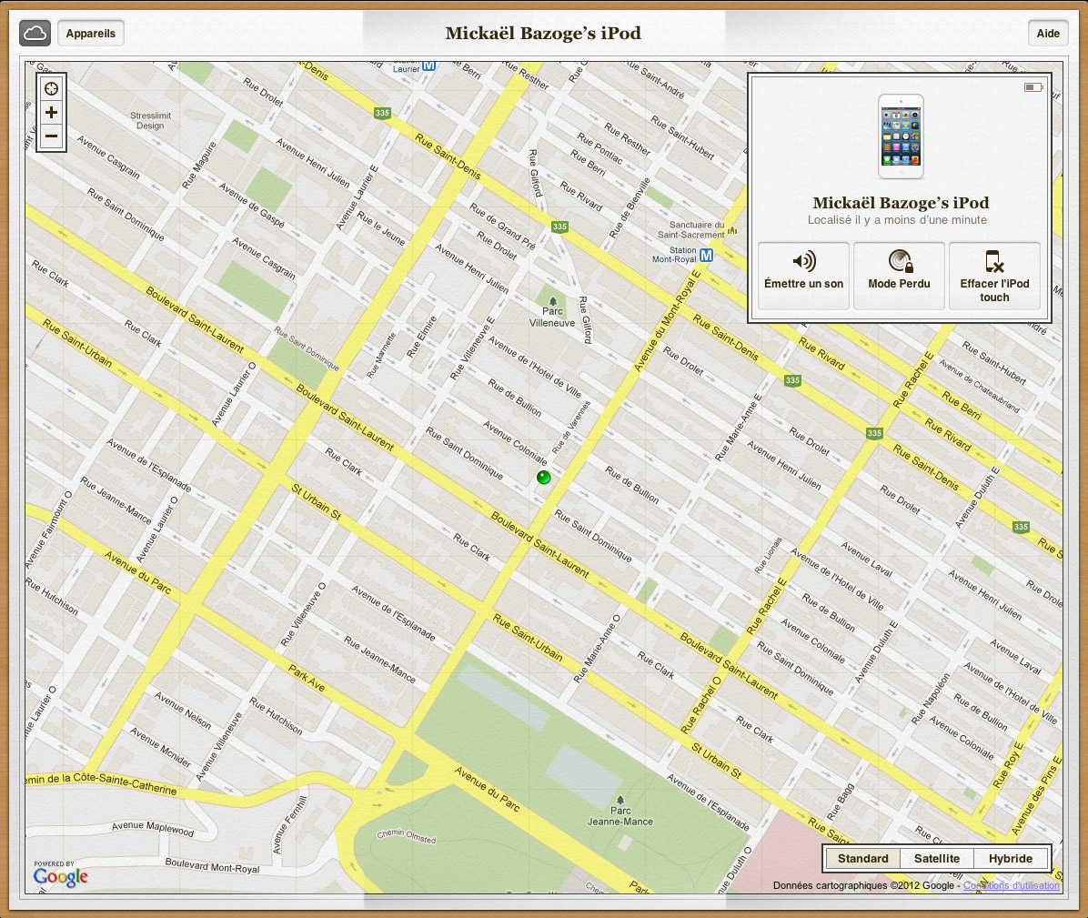The image size is (1088, 918).
Task: Click the Avenue Fairmount O label
Action: pos(48,530)
